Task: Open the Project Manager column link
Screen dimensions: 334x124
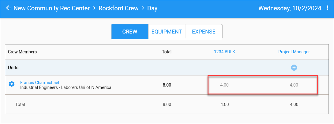Action: (294, 52)
